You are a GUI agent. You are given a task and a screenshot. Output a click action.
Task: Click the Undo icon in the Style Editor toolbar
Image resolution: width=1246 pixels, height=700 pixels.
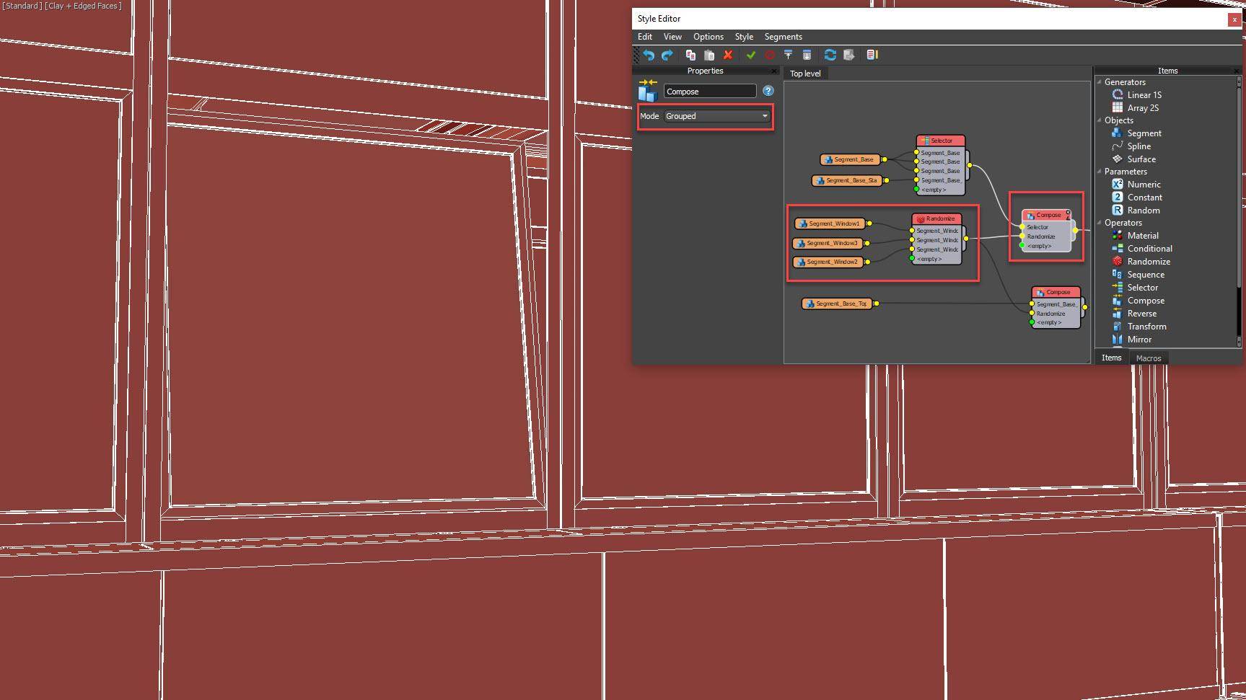pos(648,55)
